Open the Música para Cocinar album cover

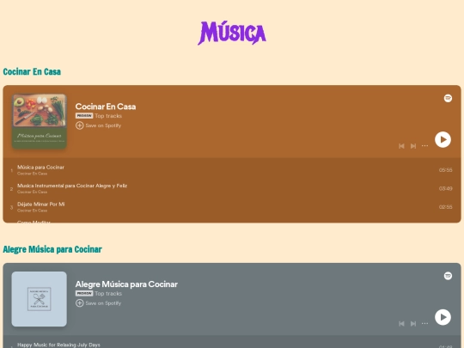(x=39, y=121)
